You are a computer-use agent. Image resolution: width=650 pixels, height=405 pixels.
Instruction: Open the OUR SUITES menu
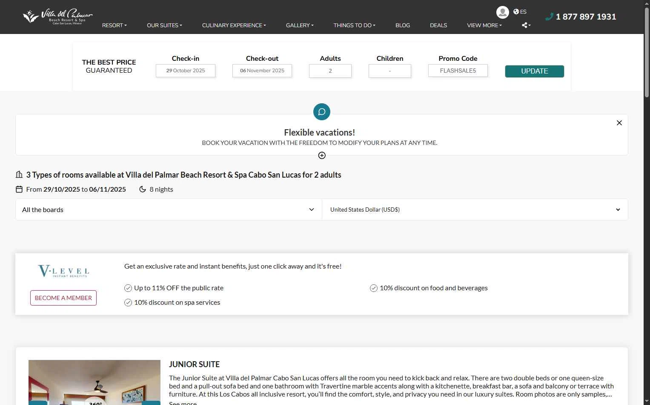pyautogui.click(x=164, y=25)
